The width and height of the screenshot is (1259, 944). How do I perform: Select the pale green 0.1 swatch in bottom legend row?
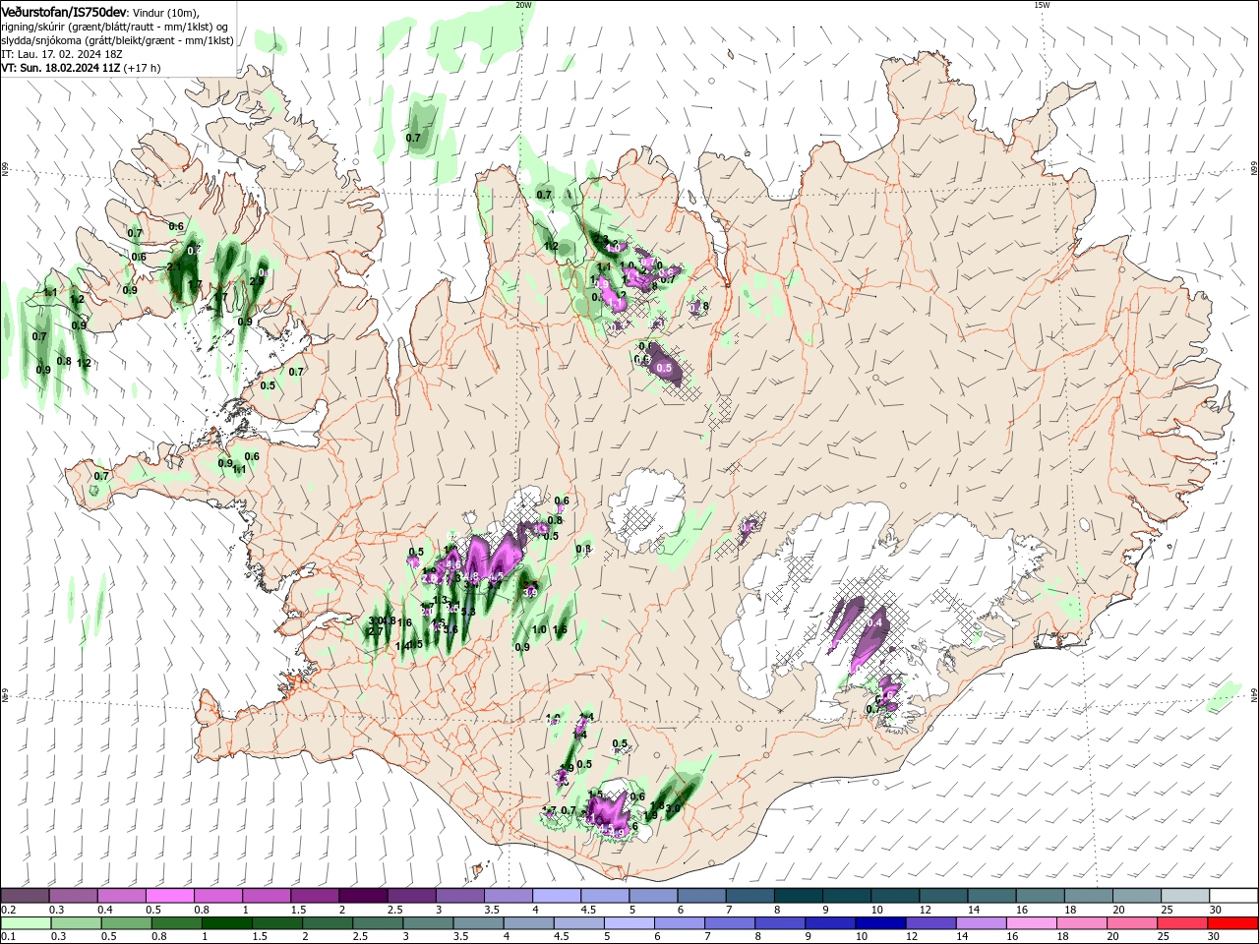tap(25, 923)
